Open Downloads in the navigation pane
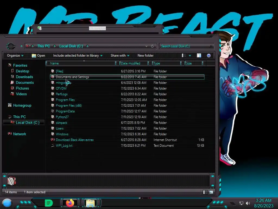Viewport: 278px width, 209px height. 24,77
